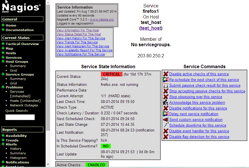
Task: Click the green ENABLED Active Checks badge
Action: point(96,165)
